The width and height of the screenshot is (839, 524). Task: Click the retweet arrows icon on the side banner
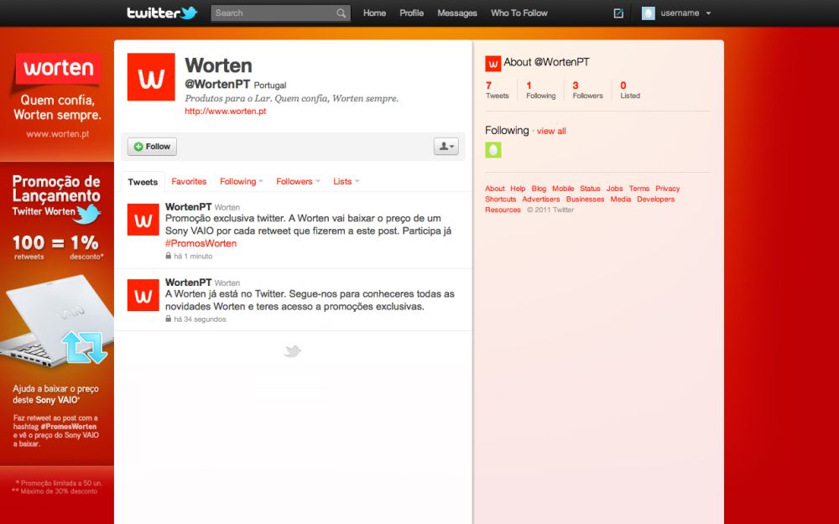[85, 347]
